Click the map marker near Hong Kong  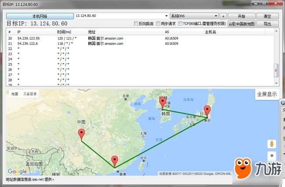(115, 162)
